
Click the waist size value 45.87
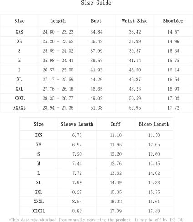135,79
